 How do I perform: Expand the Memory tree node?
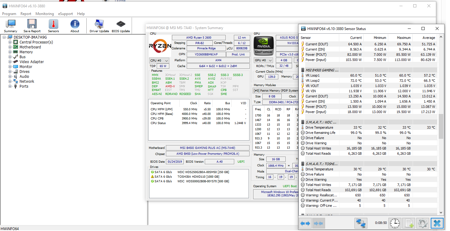coord(10,52)
